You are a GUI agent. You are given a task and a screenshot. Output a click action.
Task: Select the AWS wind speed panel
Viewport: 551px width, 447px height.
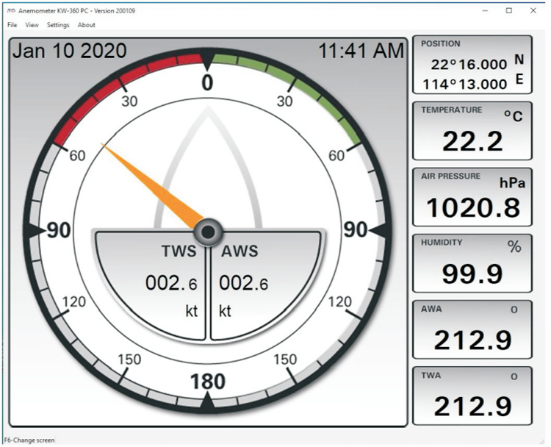click(x=263, y=287)
